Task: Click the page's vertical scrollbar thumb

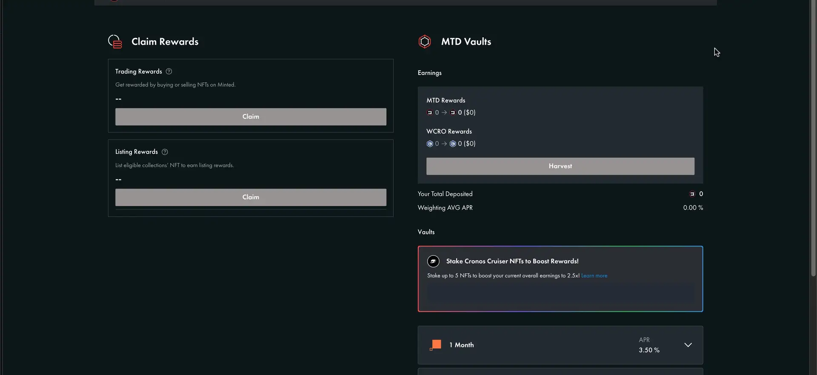Action: pyautogui.click(x=813, y=140)
